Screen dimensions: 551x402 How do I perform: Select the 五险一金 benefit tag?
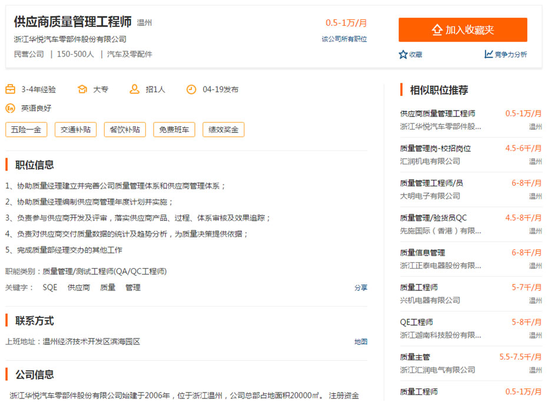click(x=26, y=130)
